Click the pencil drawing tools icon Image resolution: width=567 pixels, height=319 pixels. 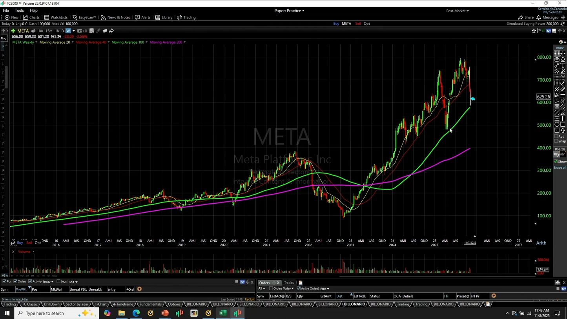click(x=98, y=31)
